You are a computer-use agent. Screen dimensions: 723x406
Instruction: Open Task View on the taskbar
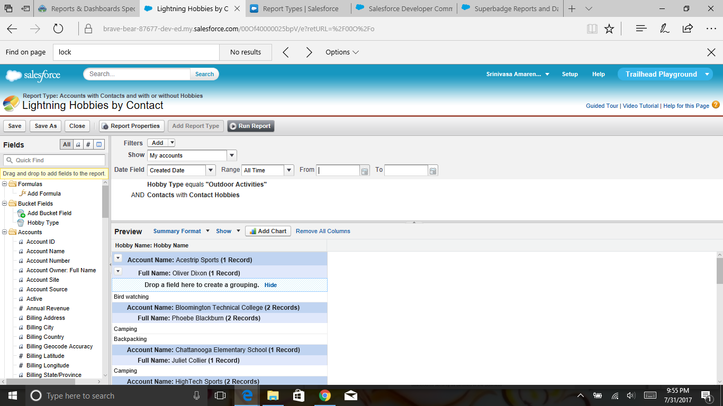click(x=220, y=395)
